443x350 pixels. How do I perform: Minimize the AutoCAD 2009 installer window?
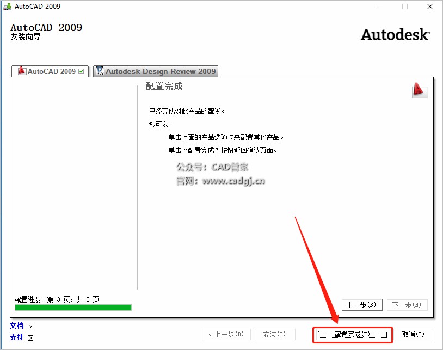click(x=380, y=7)
